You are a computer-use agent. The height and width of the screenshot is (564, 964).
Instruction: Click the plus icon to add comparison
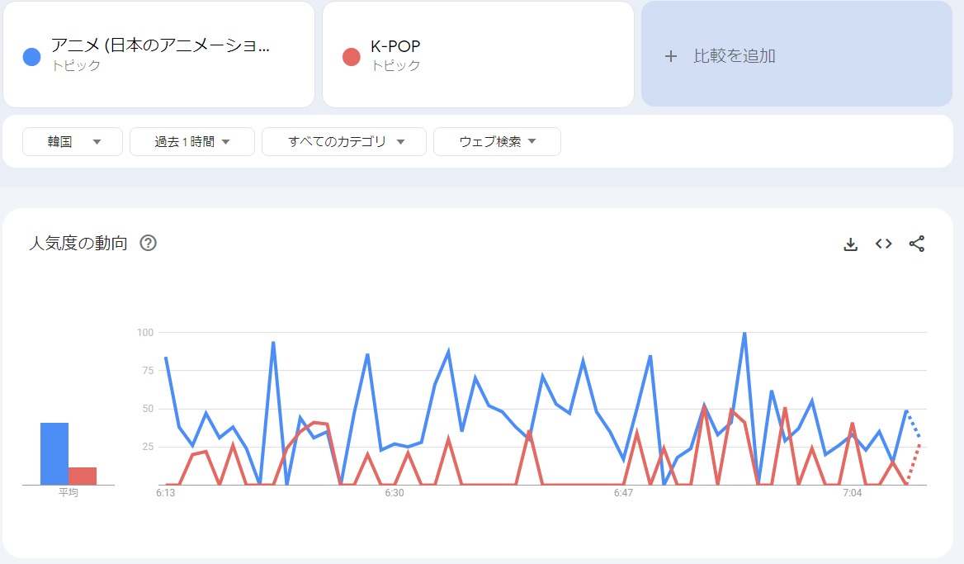(x=671, y=56)
